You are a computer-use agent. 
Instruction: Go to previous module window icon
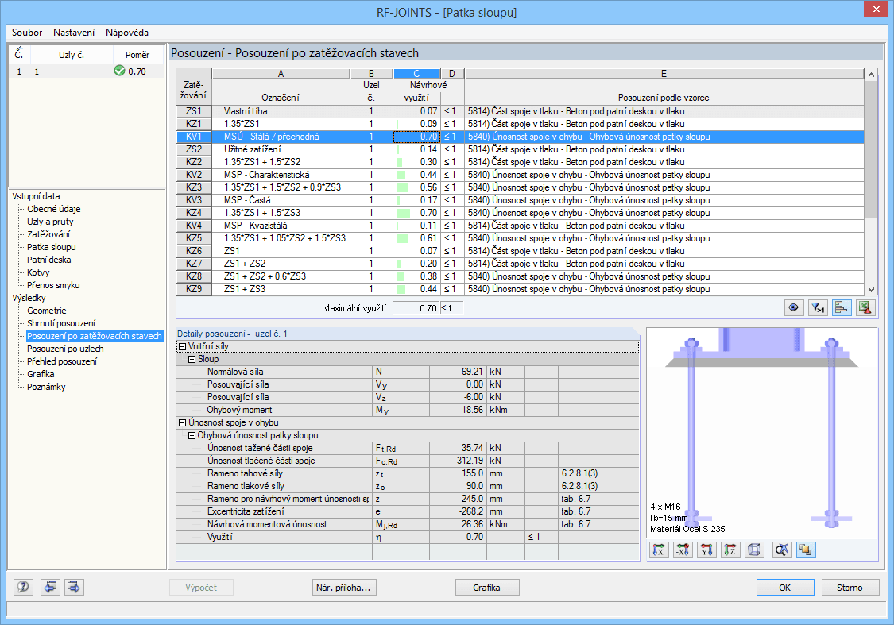50,587
